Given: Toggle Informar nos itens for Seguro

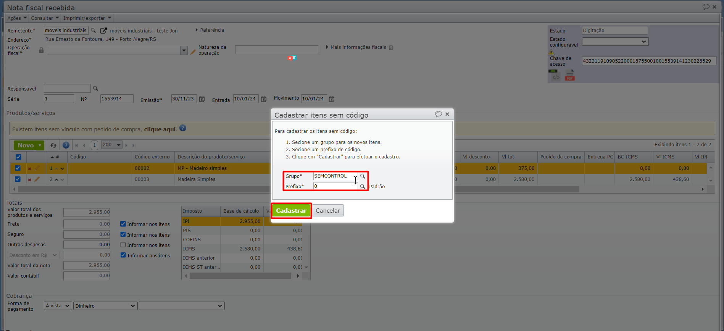Looking at the screenshot, I should click(123, 234).
